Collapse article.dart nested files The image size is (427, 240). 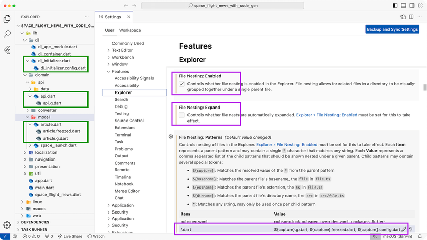click(30, 124)
